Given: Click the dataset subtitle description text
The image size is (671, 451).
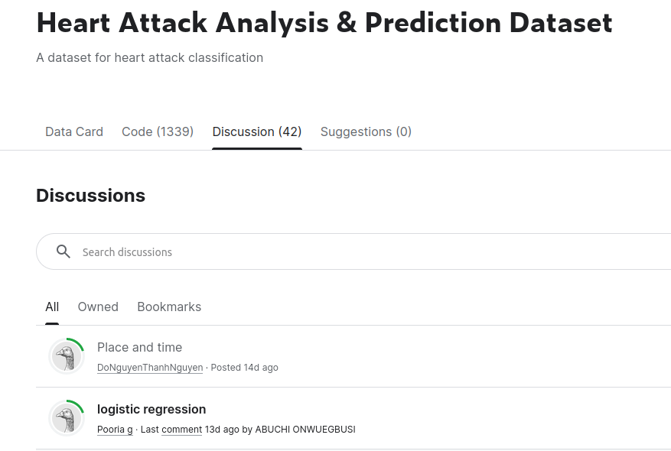Looking at the screenshot, I should point(150,57).
